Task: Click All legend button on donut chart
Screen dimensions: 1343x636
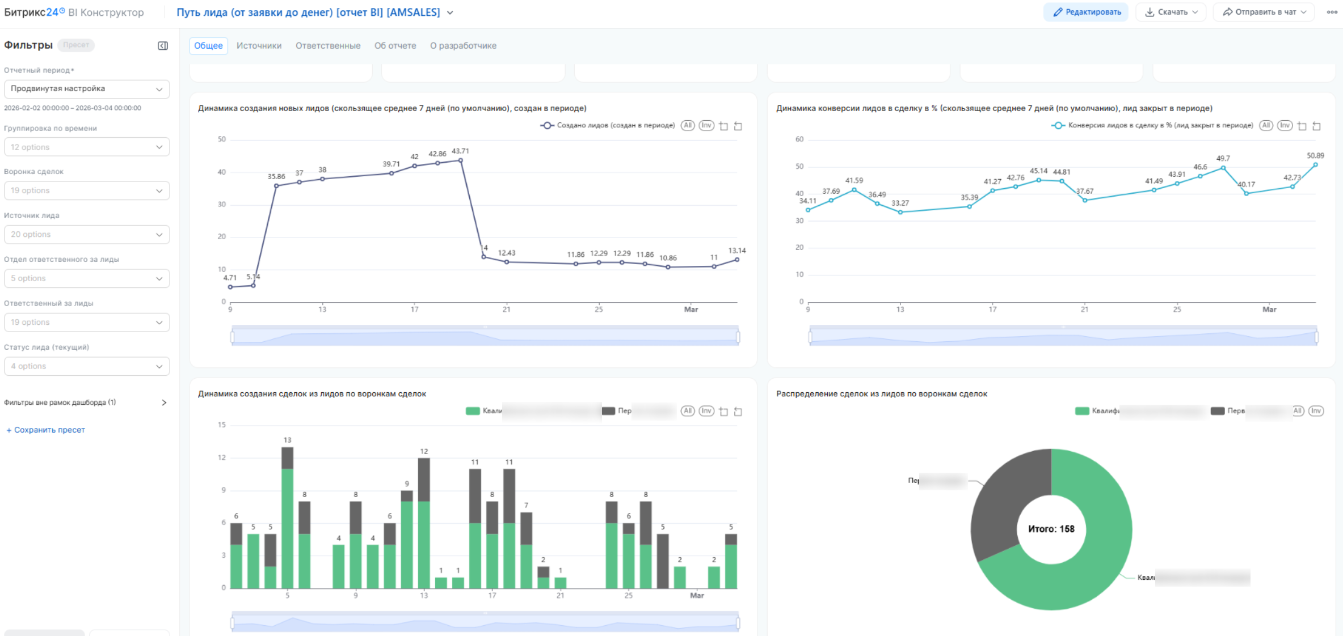Action: tap(1298, 411)
